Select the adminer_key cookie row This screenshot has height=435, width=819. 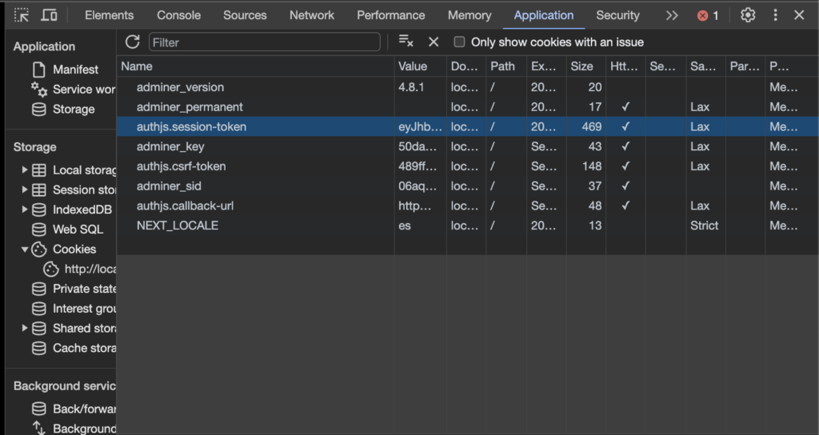(467, 147)
